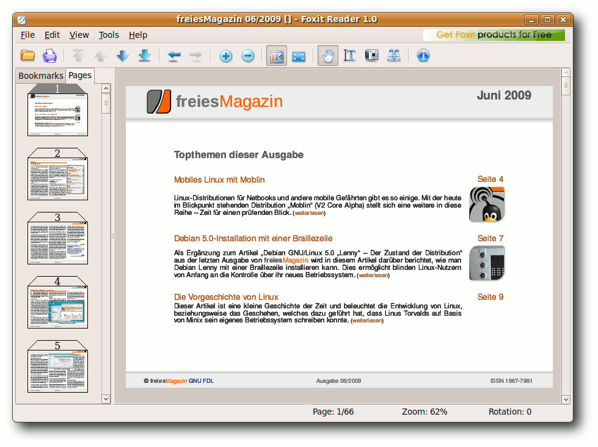Click the Ausgabe 06/2009 footer text

[x=338, y=381]
